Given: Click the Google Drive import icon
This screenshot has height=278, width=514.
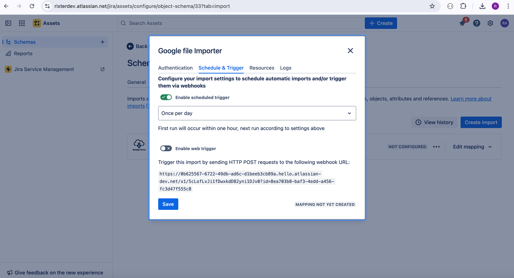Looking at the screenshot, I should (139, 145).
